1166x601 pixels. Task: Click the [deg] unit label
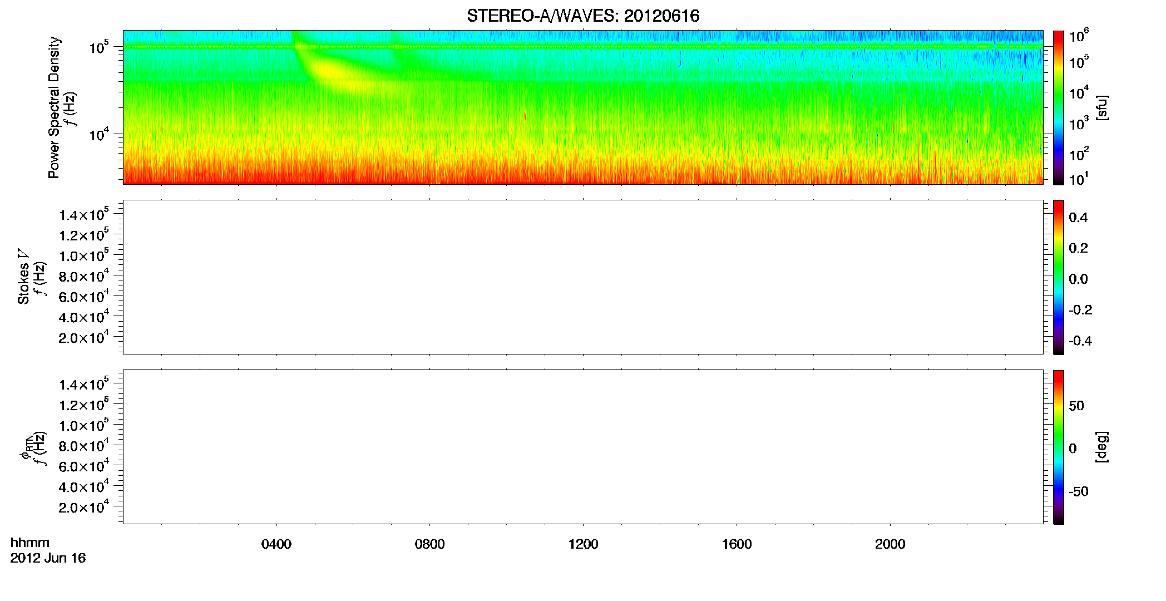click(1101, 447)
